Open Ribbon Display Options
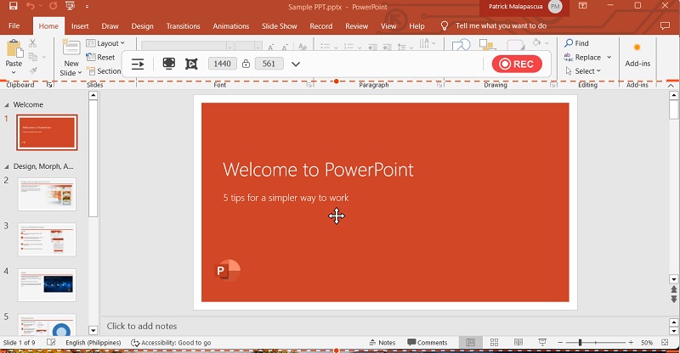 click(582, 6)
